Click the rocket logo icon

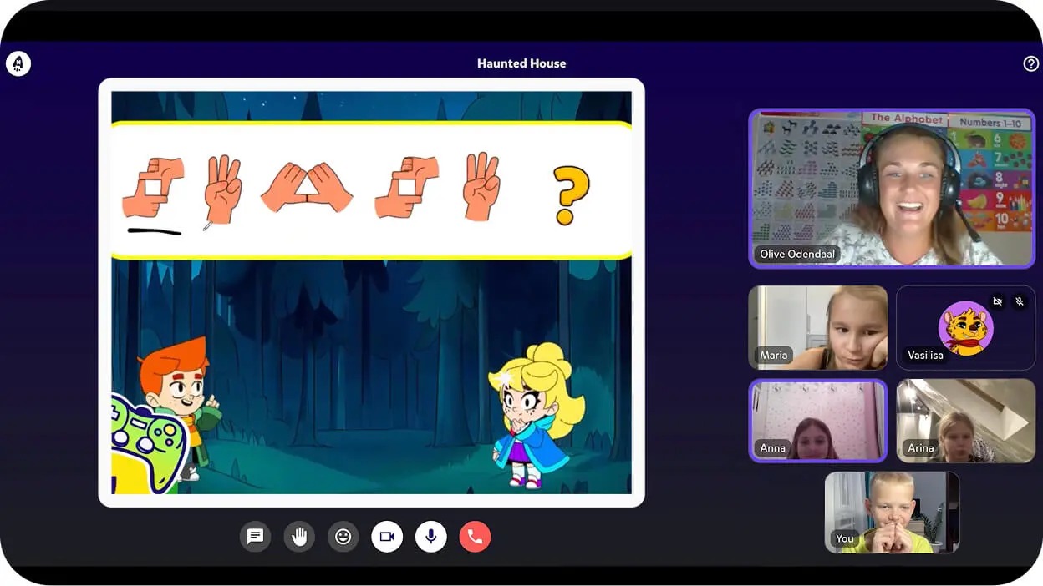[x=18, y=63]
